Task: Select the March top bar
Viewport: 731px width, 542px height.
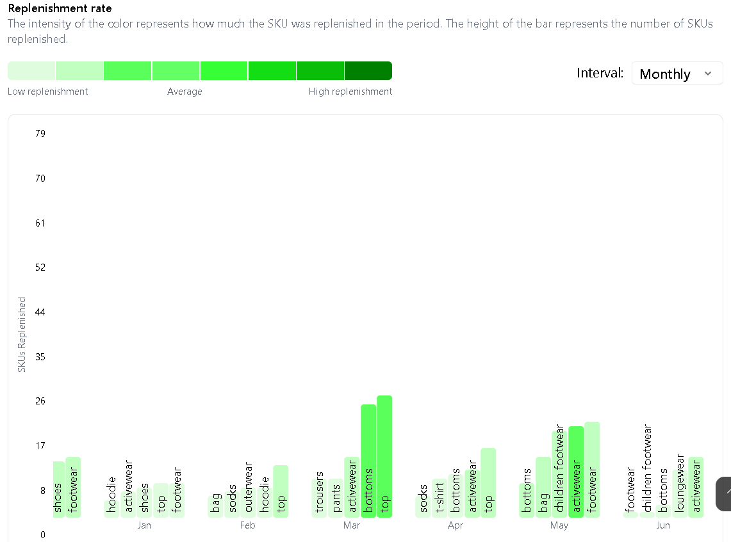Action: 384,456
